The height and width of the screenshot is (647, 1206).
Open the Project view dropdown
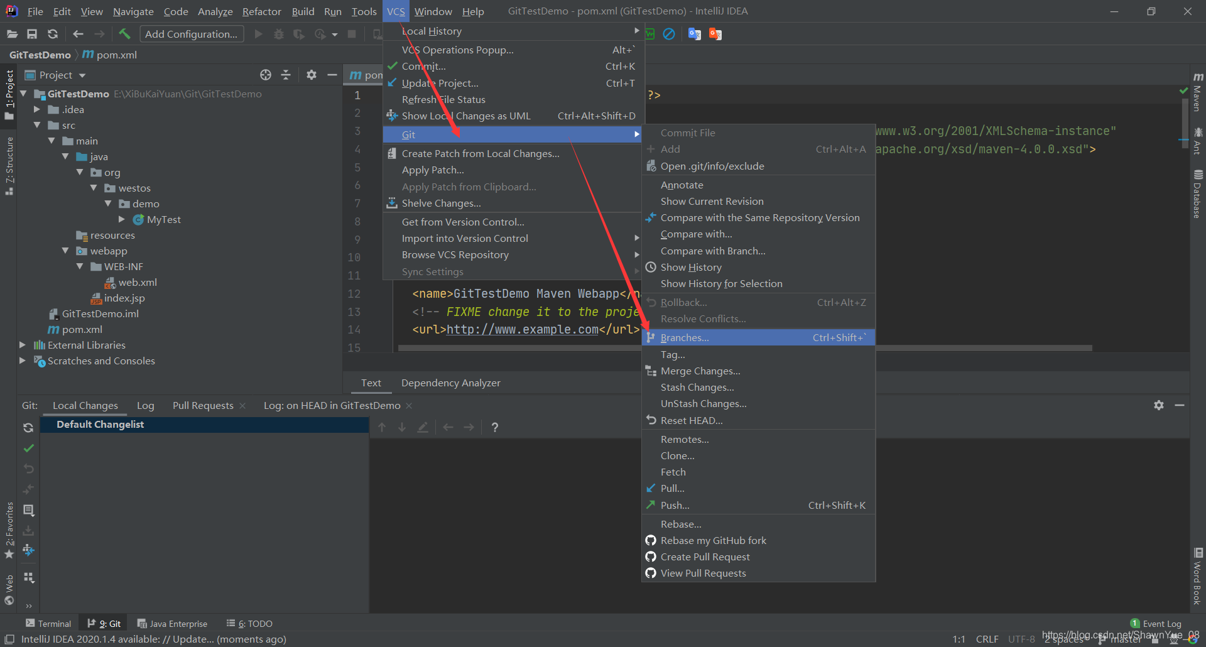pos(82,75)
